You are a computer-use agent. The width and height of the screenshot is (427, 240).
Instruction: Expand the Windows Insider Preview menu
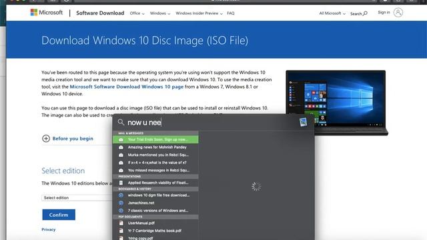pos(199,13)
